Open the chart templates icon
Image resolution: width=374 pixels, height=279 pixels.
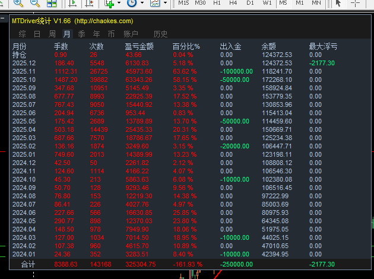[x=155, y=3]
